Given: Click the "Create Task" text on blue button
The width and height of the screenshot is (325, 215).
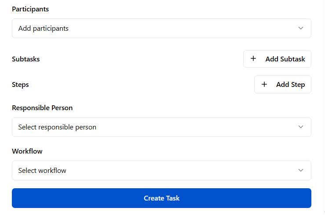Looking at the screenshot, I should click(x=161, y=198).
